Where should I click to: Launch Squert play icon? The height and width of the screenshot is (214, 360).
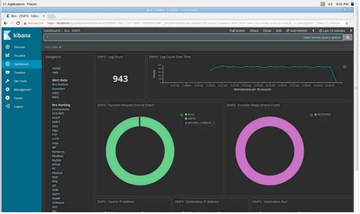click(8, 98)
